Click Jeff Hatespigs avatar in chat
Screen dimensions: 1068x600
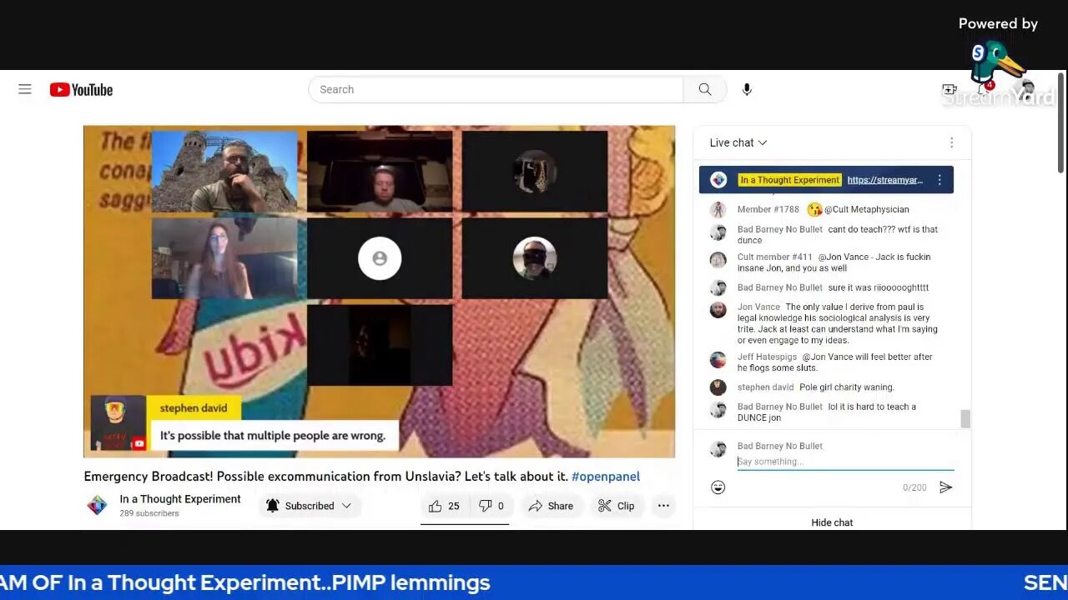click(718, 360)
